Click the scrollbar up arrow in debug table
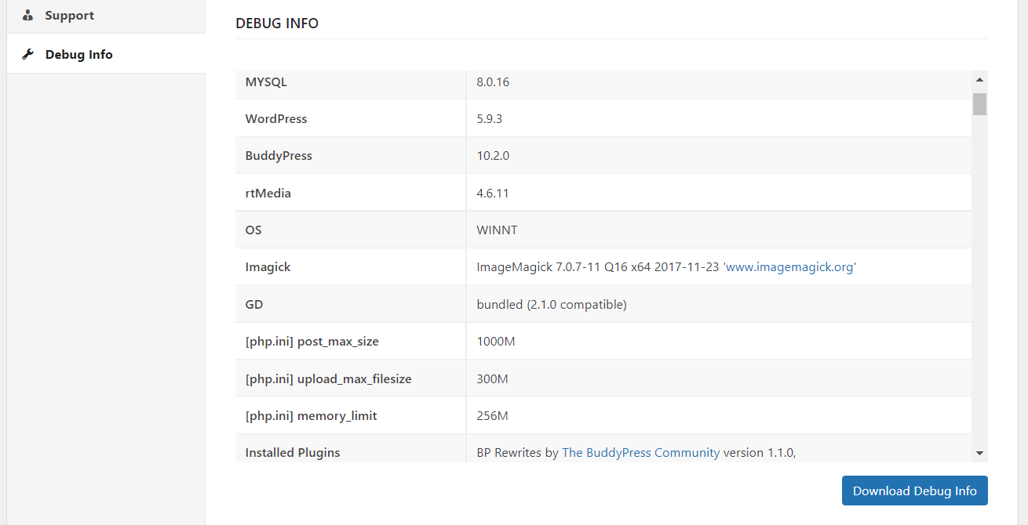The image size is (1028, 525). [x=979, y=79]
